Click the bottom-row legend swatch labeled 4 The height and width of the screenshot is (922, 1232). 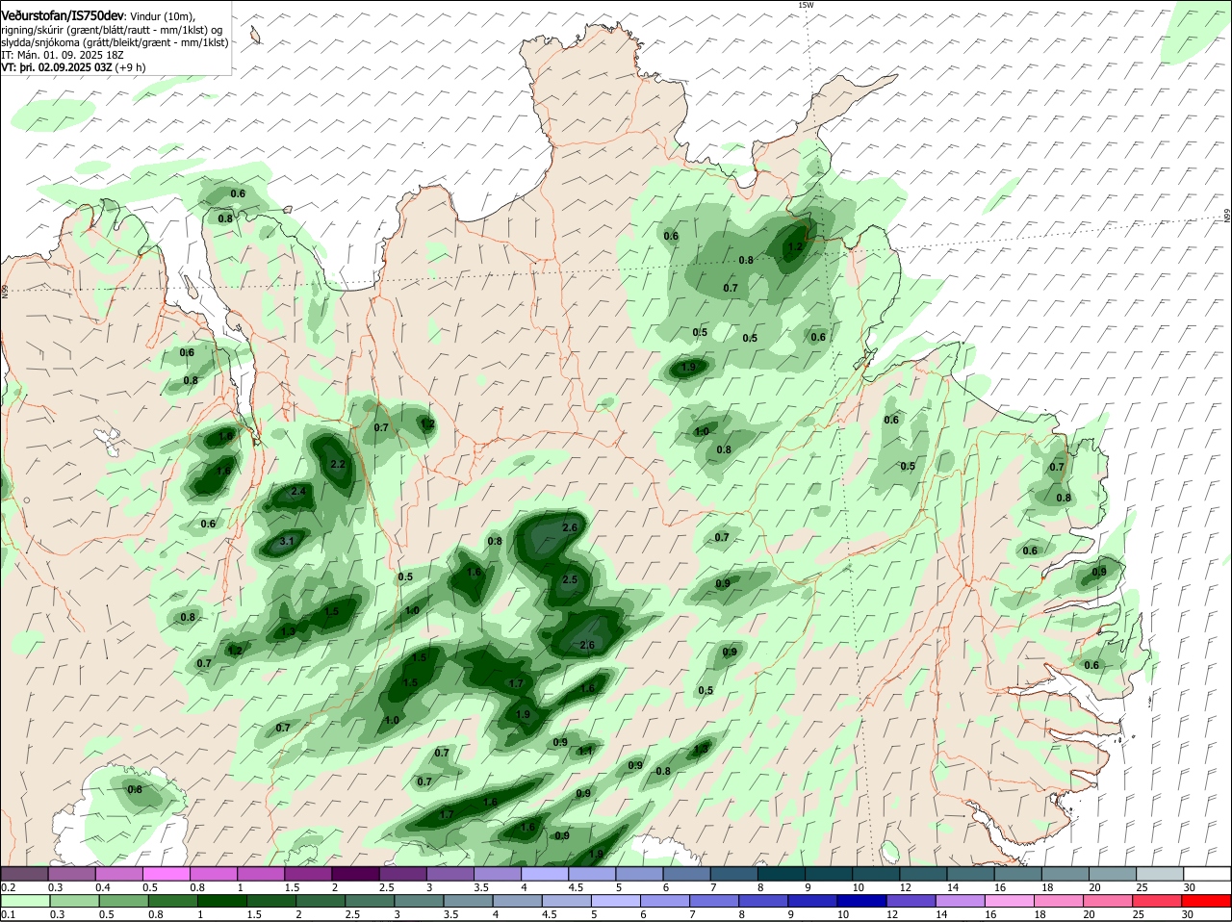click(516, 901)
